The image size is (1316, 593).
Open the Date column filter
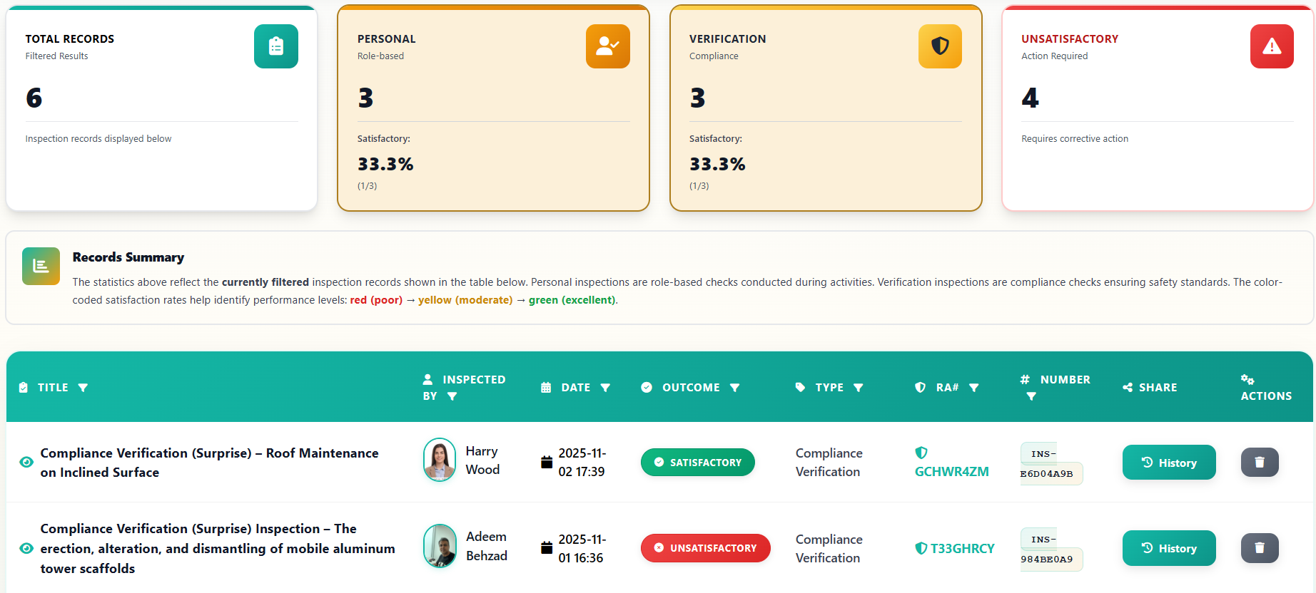pyautogui.click(x=605, y=388)
